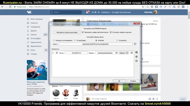Toggle Отсылать заявки в друзья checkbox

[111, 32]
